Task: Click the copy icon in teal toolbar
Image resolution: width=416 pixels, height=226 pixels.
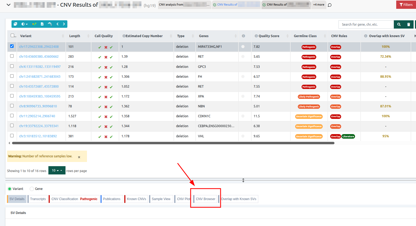Action: 16,24
